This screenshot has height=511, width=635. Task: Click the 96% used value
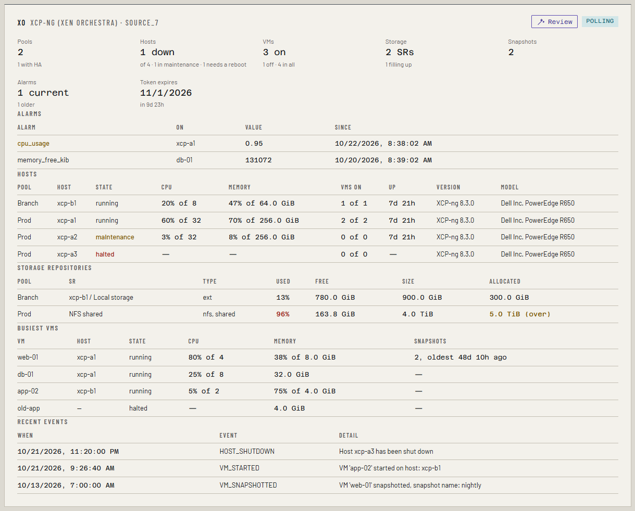coord(283,314)
